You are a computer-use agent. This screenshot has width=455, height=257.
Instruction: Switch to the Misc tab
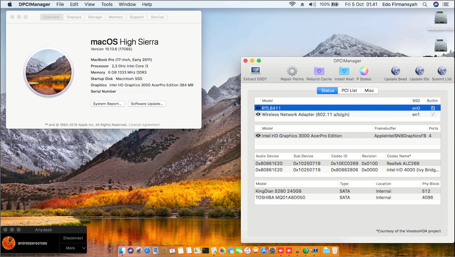click(x=369, y=90)
